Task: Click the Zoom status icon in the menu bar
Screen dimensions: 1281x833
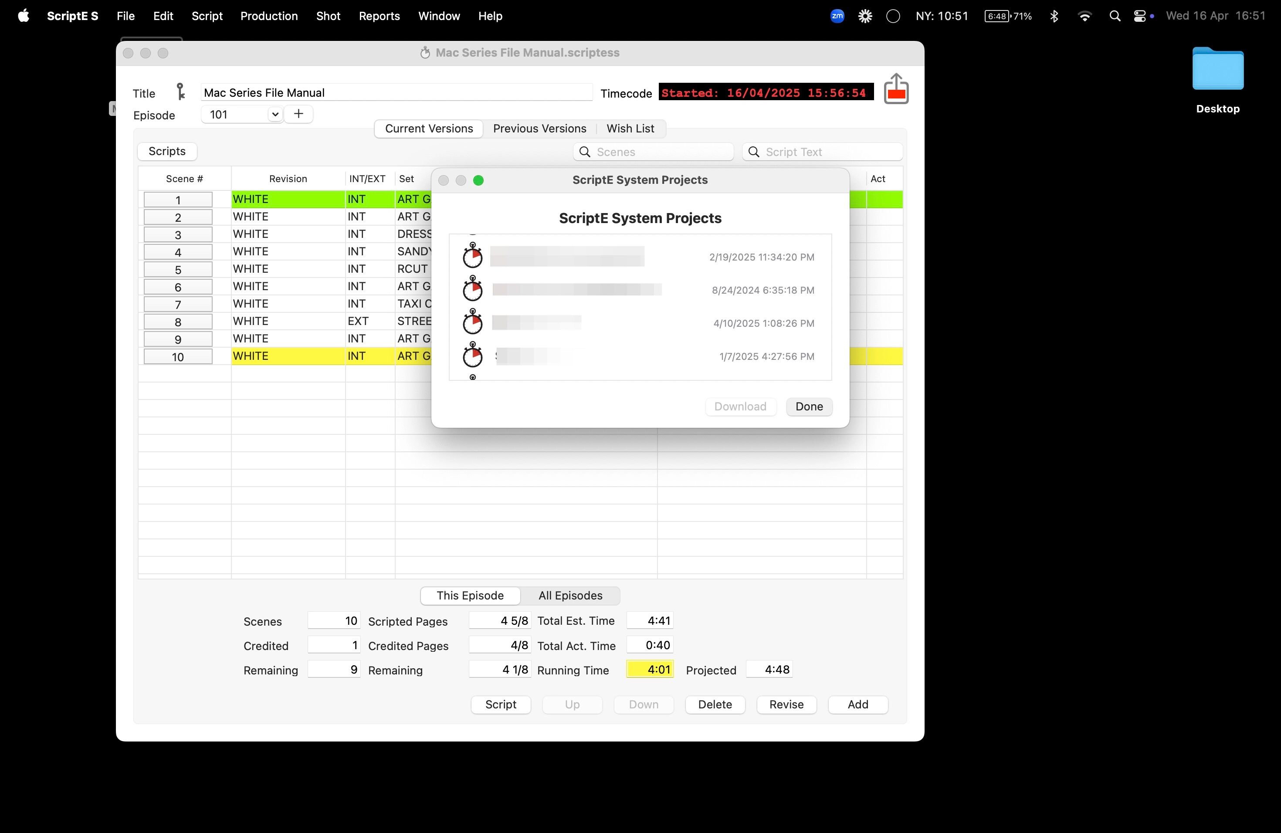Action: coord(837,16)
